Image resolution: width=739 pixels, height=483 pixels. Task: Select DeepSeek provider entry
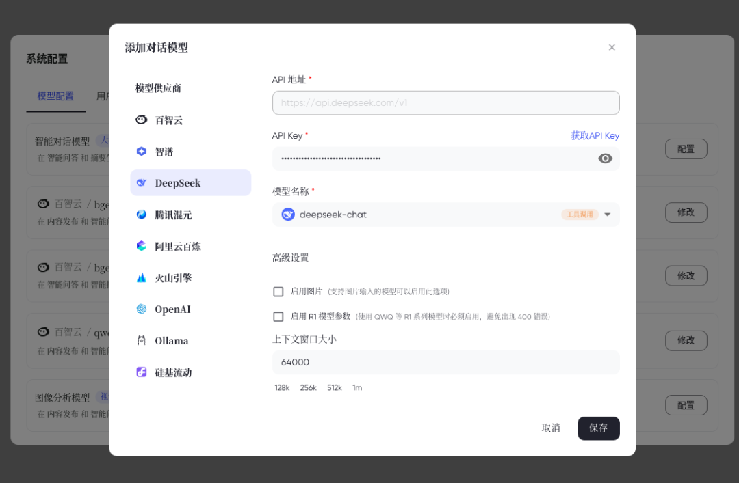[x=190, y=182]
